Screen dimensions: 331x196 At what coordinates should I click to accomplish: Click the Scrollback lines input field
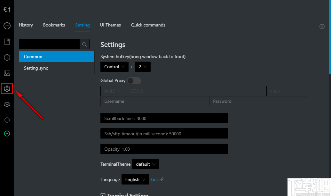tap(164, 118)
